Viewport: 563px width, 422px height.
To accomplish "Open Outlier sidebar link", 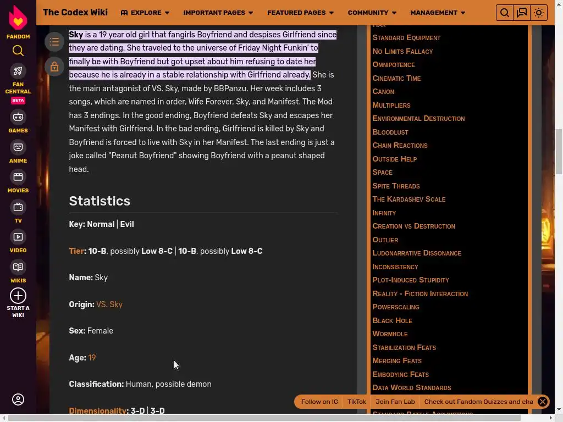I will click(x=385, y=240).
